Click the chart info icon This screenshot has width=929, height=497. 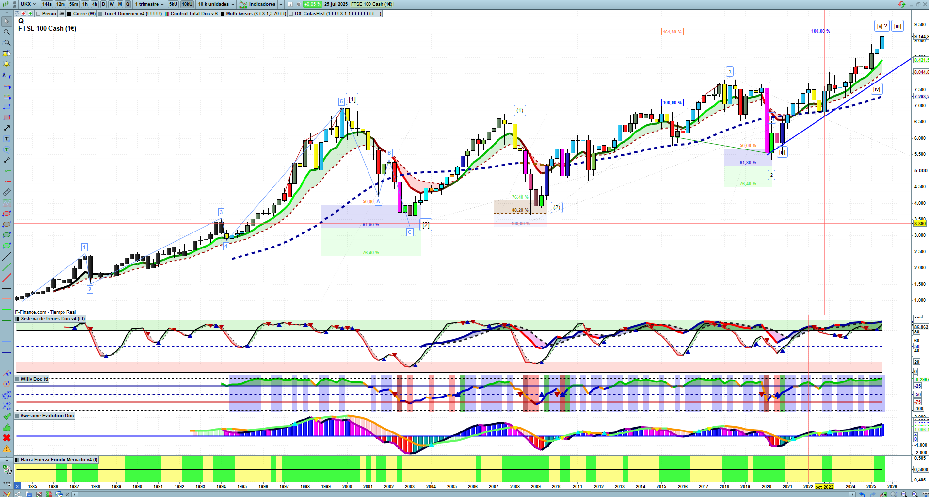click(x=290, y=4)
